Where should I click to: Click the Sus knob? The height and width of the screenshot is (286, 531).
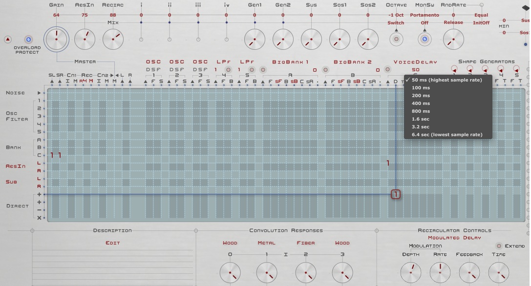click(x=311, y=39)
